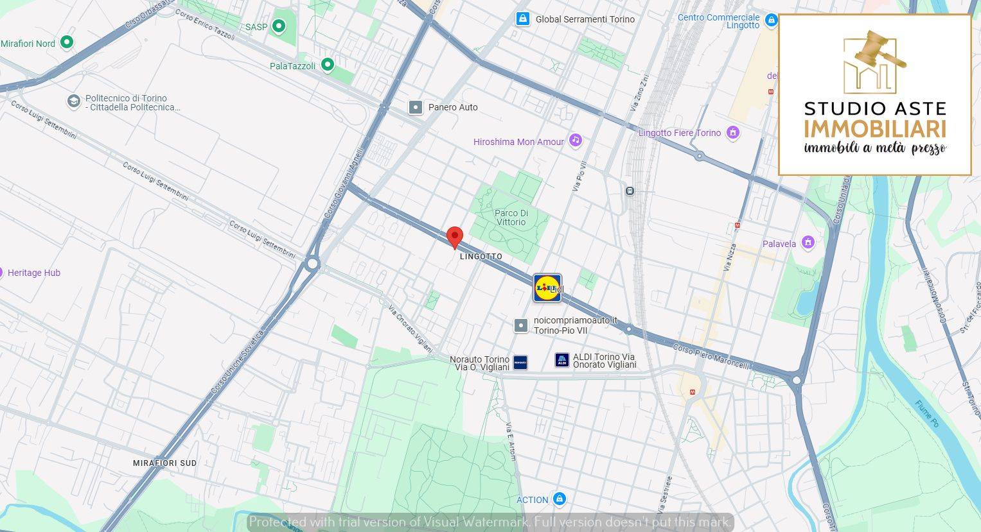Click the Fiume Po river label
The height and width of the screenshot is (532, 981).
927,413
